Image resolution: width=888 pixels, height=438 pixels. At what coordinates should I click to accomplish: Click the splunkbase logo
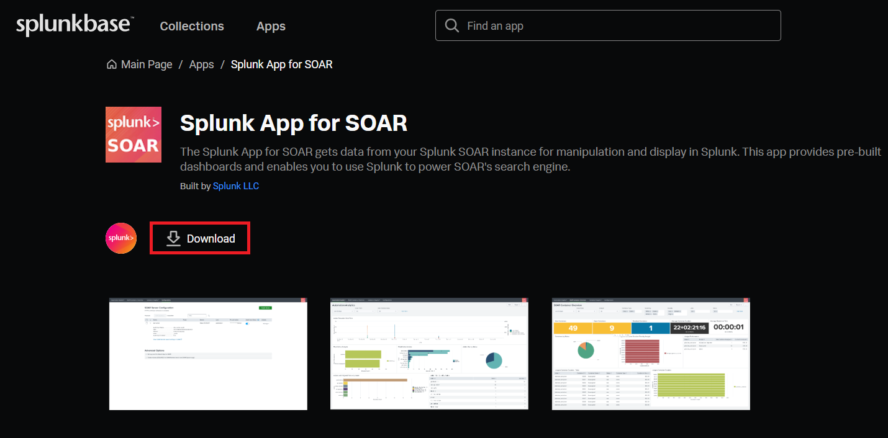[75, 25]
